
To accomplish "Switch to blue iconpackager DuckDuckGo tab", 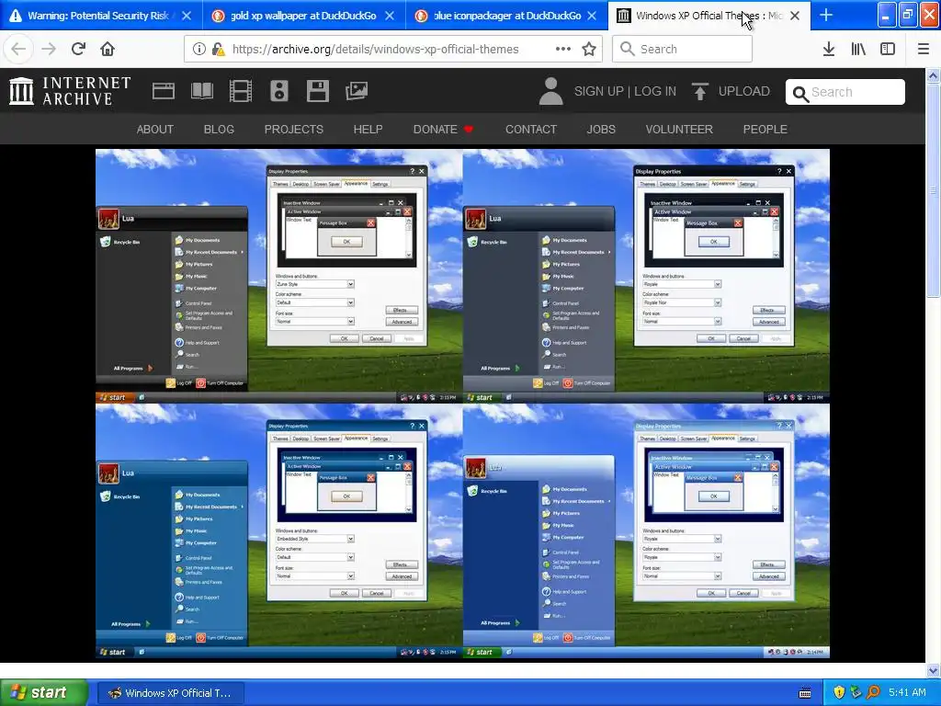I will pos(506,16).
